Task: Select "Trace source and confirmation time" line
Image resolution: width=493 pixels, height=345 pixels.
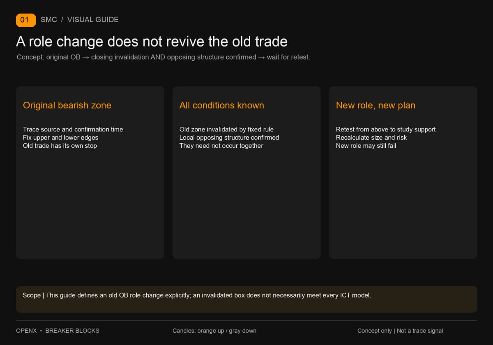Action: pyautogui.click(x=73, y=129)
